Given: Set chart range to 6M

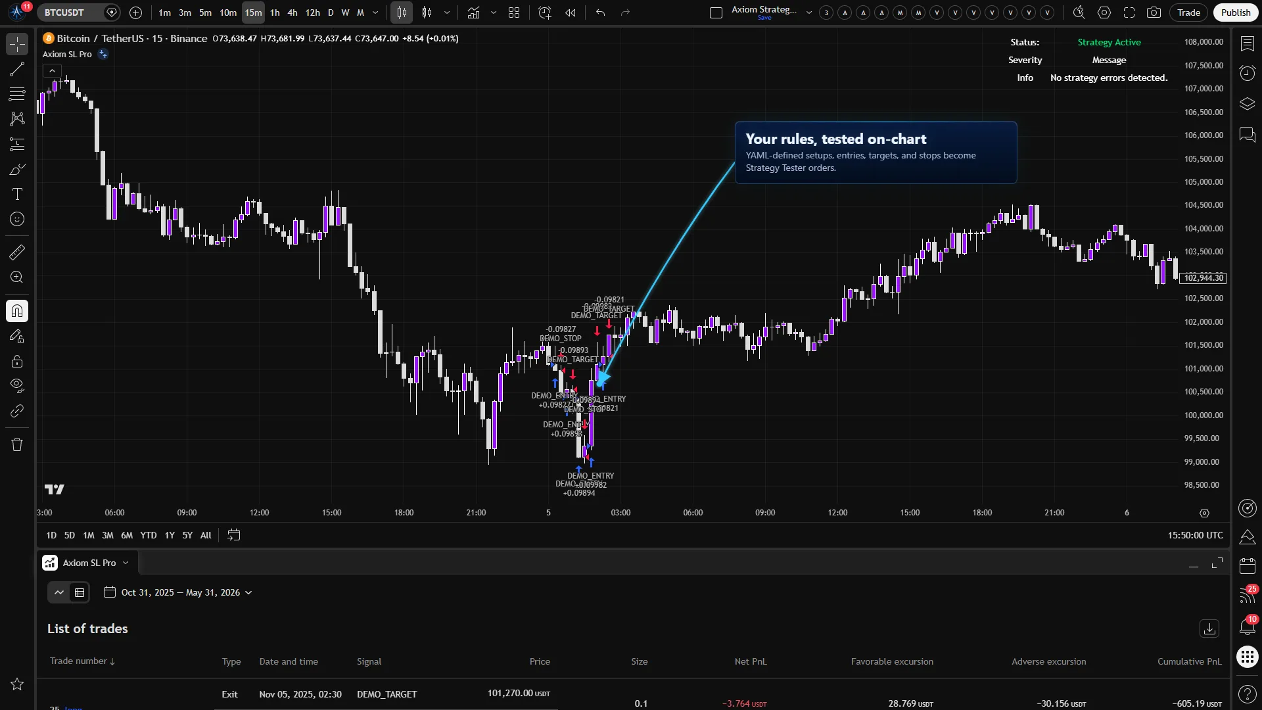Looking at the screenshot, I should pyautogui.click(x=127, y=535).
